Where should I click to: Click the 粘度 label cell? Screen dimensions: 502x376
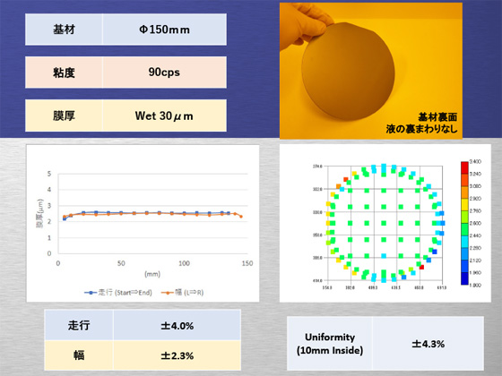pos(64,73)
